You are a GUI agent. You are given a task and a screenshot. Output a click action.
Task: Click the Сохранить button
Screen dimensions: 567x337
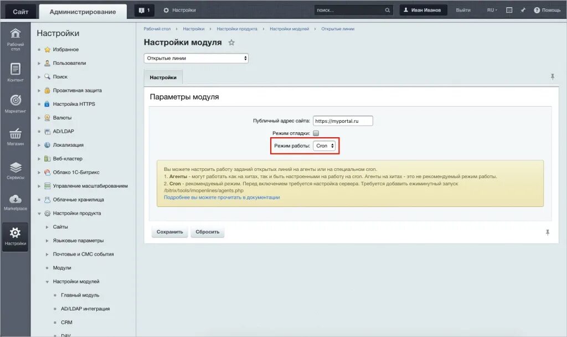click(169, 232)
